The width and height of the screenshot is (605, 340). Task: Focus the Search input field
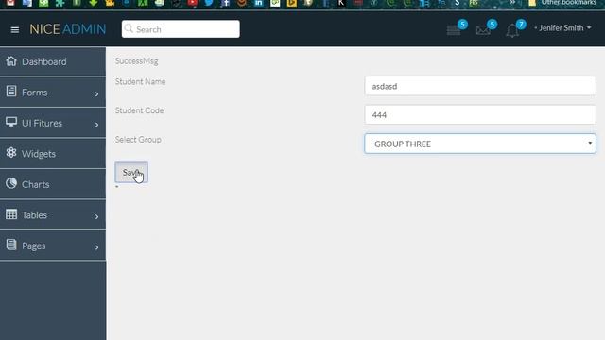[x=181, y=29]
